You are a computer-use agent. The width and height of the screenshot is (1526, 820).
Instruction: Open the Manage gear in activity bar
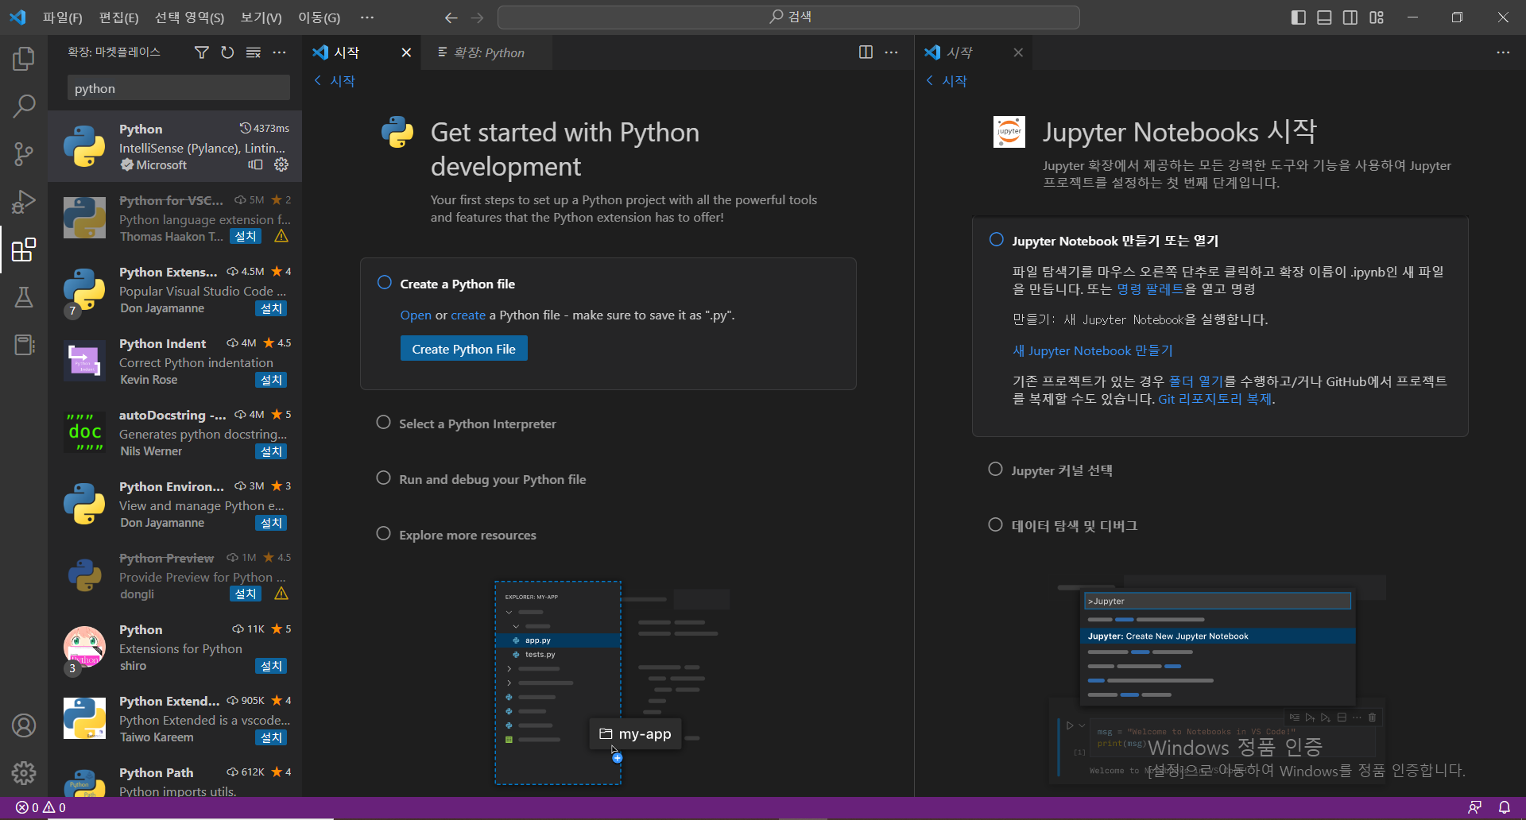tap(24, 773)
